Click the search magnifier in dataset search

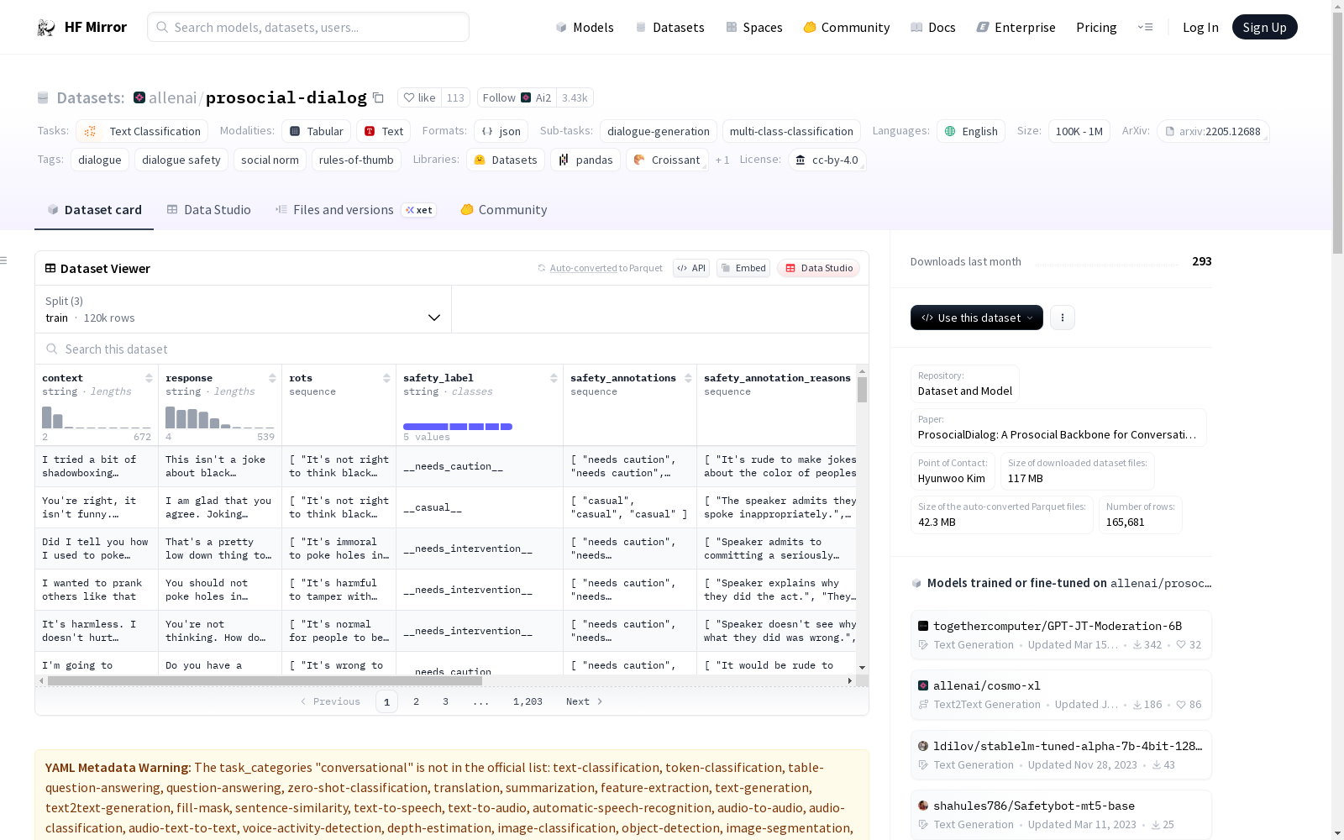coord(52,349)
